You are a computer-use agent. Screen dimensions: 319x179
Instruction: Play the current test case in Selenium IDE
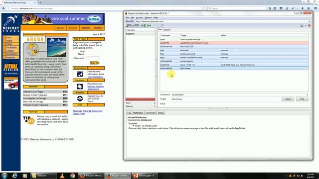pos(149,25)
